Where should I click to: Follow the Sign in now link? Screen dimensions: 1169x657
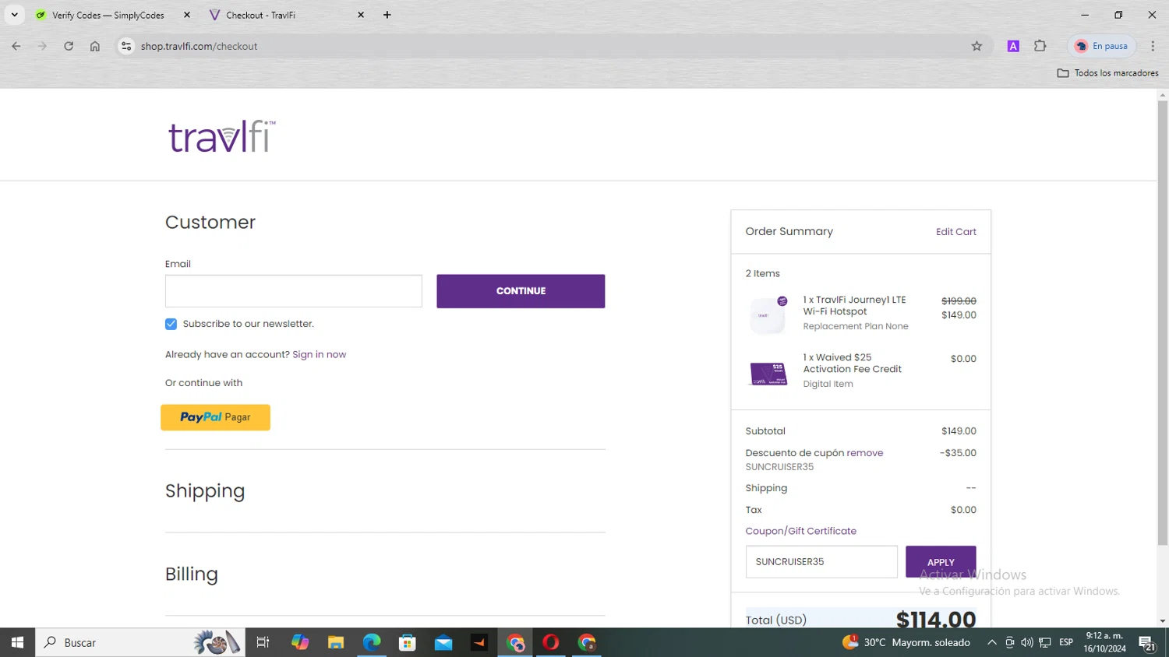point(319,354)
